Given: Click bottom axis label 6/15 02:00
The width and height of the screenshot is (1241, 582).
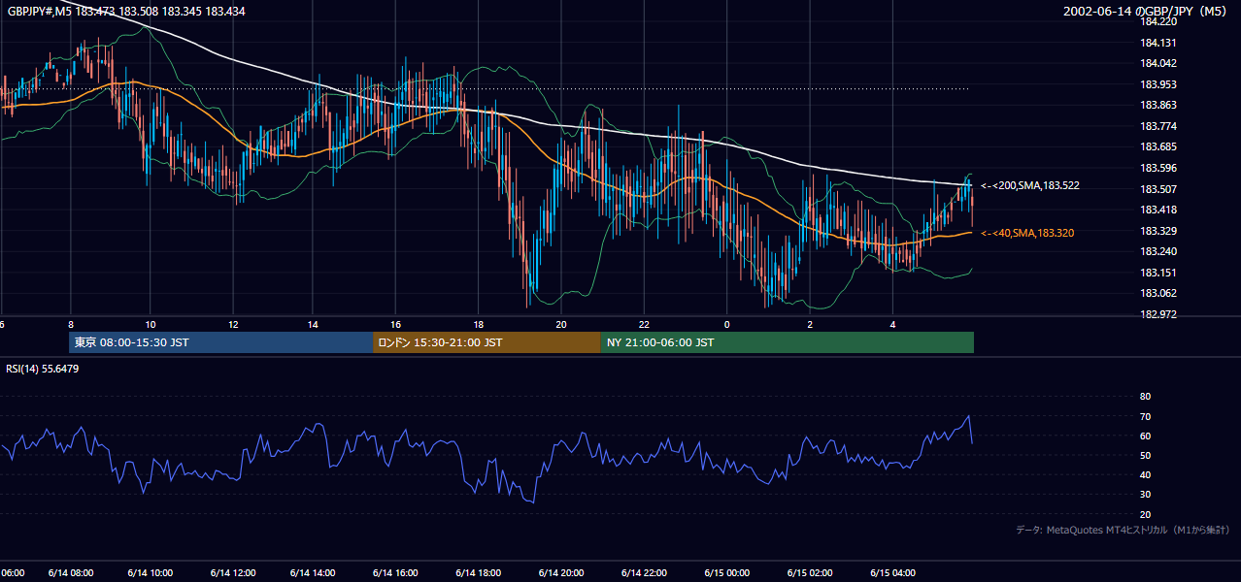Looking at the screenshot, I should (x=810, y=572).
